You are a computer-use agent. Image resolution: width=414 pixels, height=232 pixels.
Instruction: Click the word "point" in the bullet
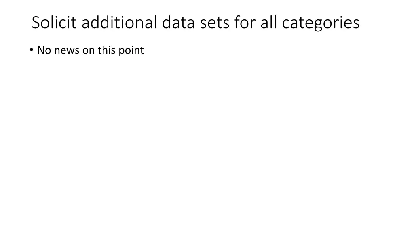(x=131, y=50)
